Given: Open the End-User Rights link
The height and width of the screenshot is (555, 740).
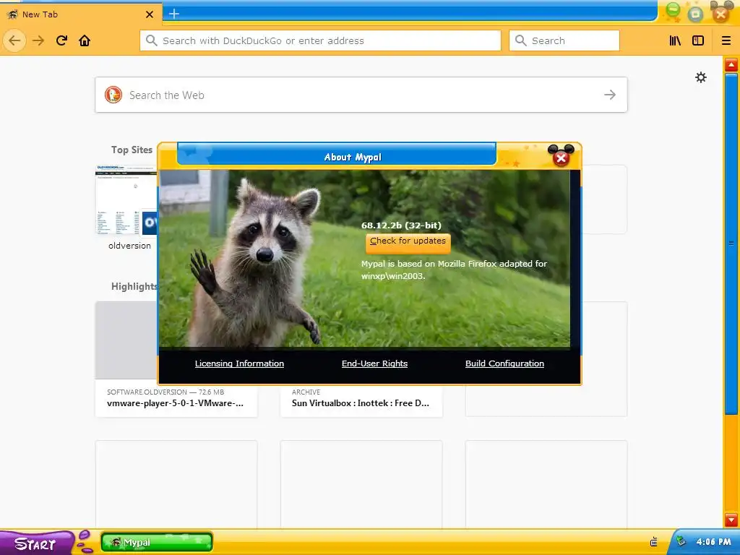Looking at the screenshot, I should point(375,363).
